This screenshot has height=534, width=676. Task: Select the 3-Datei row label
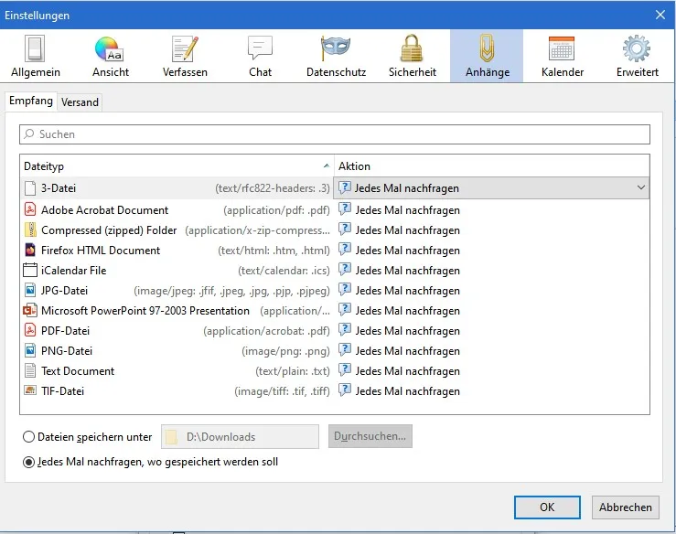[x=59, y=188]
